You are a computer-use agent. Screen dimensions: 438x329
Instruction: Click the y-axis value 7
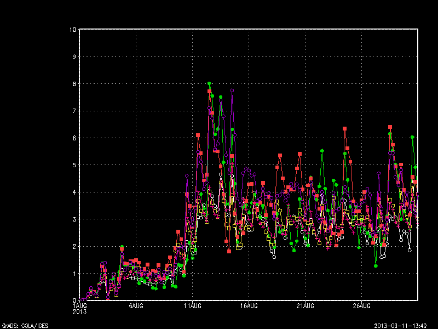point(74,111)
